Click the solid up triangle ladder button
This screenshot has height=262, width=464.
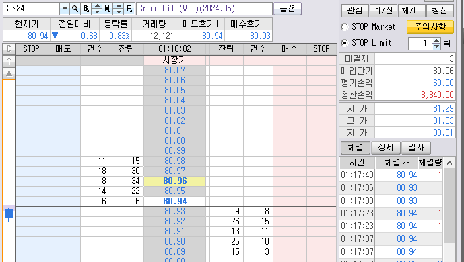tap(9, 73)
